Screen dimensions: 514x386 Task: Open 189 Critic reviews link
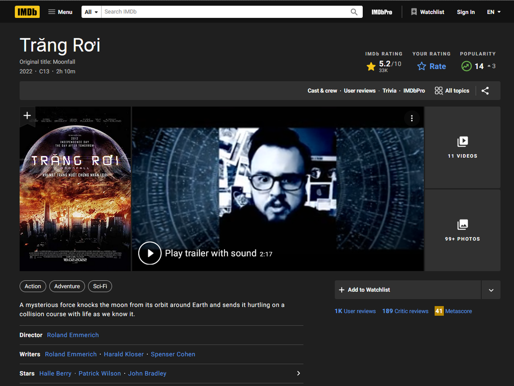pos(405,311)
